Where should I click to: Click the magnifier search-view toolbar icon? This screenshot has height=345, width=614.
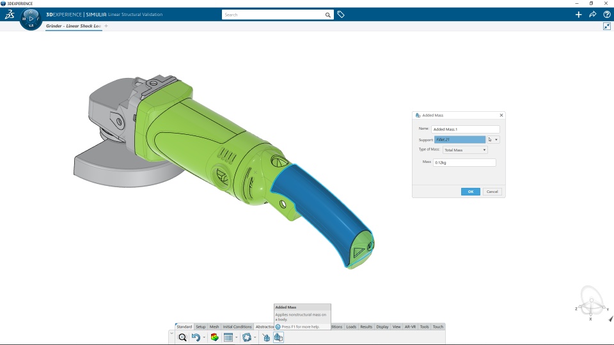click(182, 337)
